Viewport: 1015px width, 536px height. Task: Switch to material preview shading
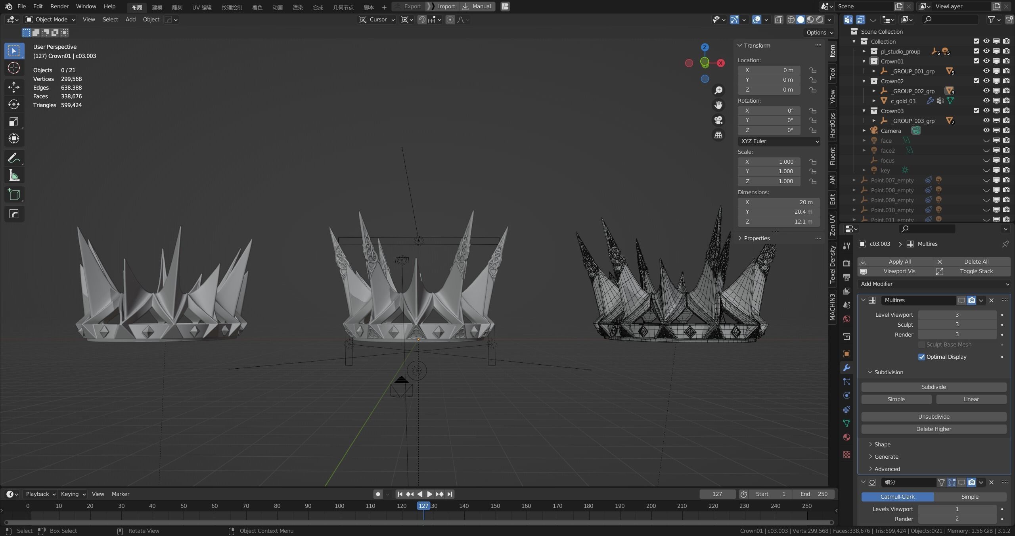(810, 19)
